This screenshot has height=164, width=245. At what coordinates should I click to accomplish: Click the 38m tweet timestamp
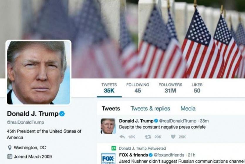[x=204, y=121]
